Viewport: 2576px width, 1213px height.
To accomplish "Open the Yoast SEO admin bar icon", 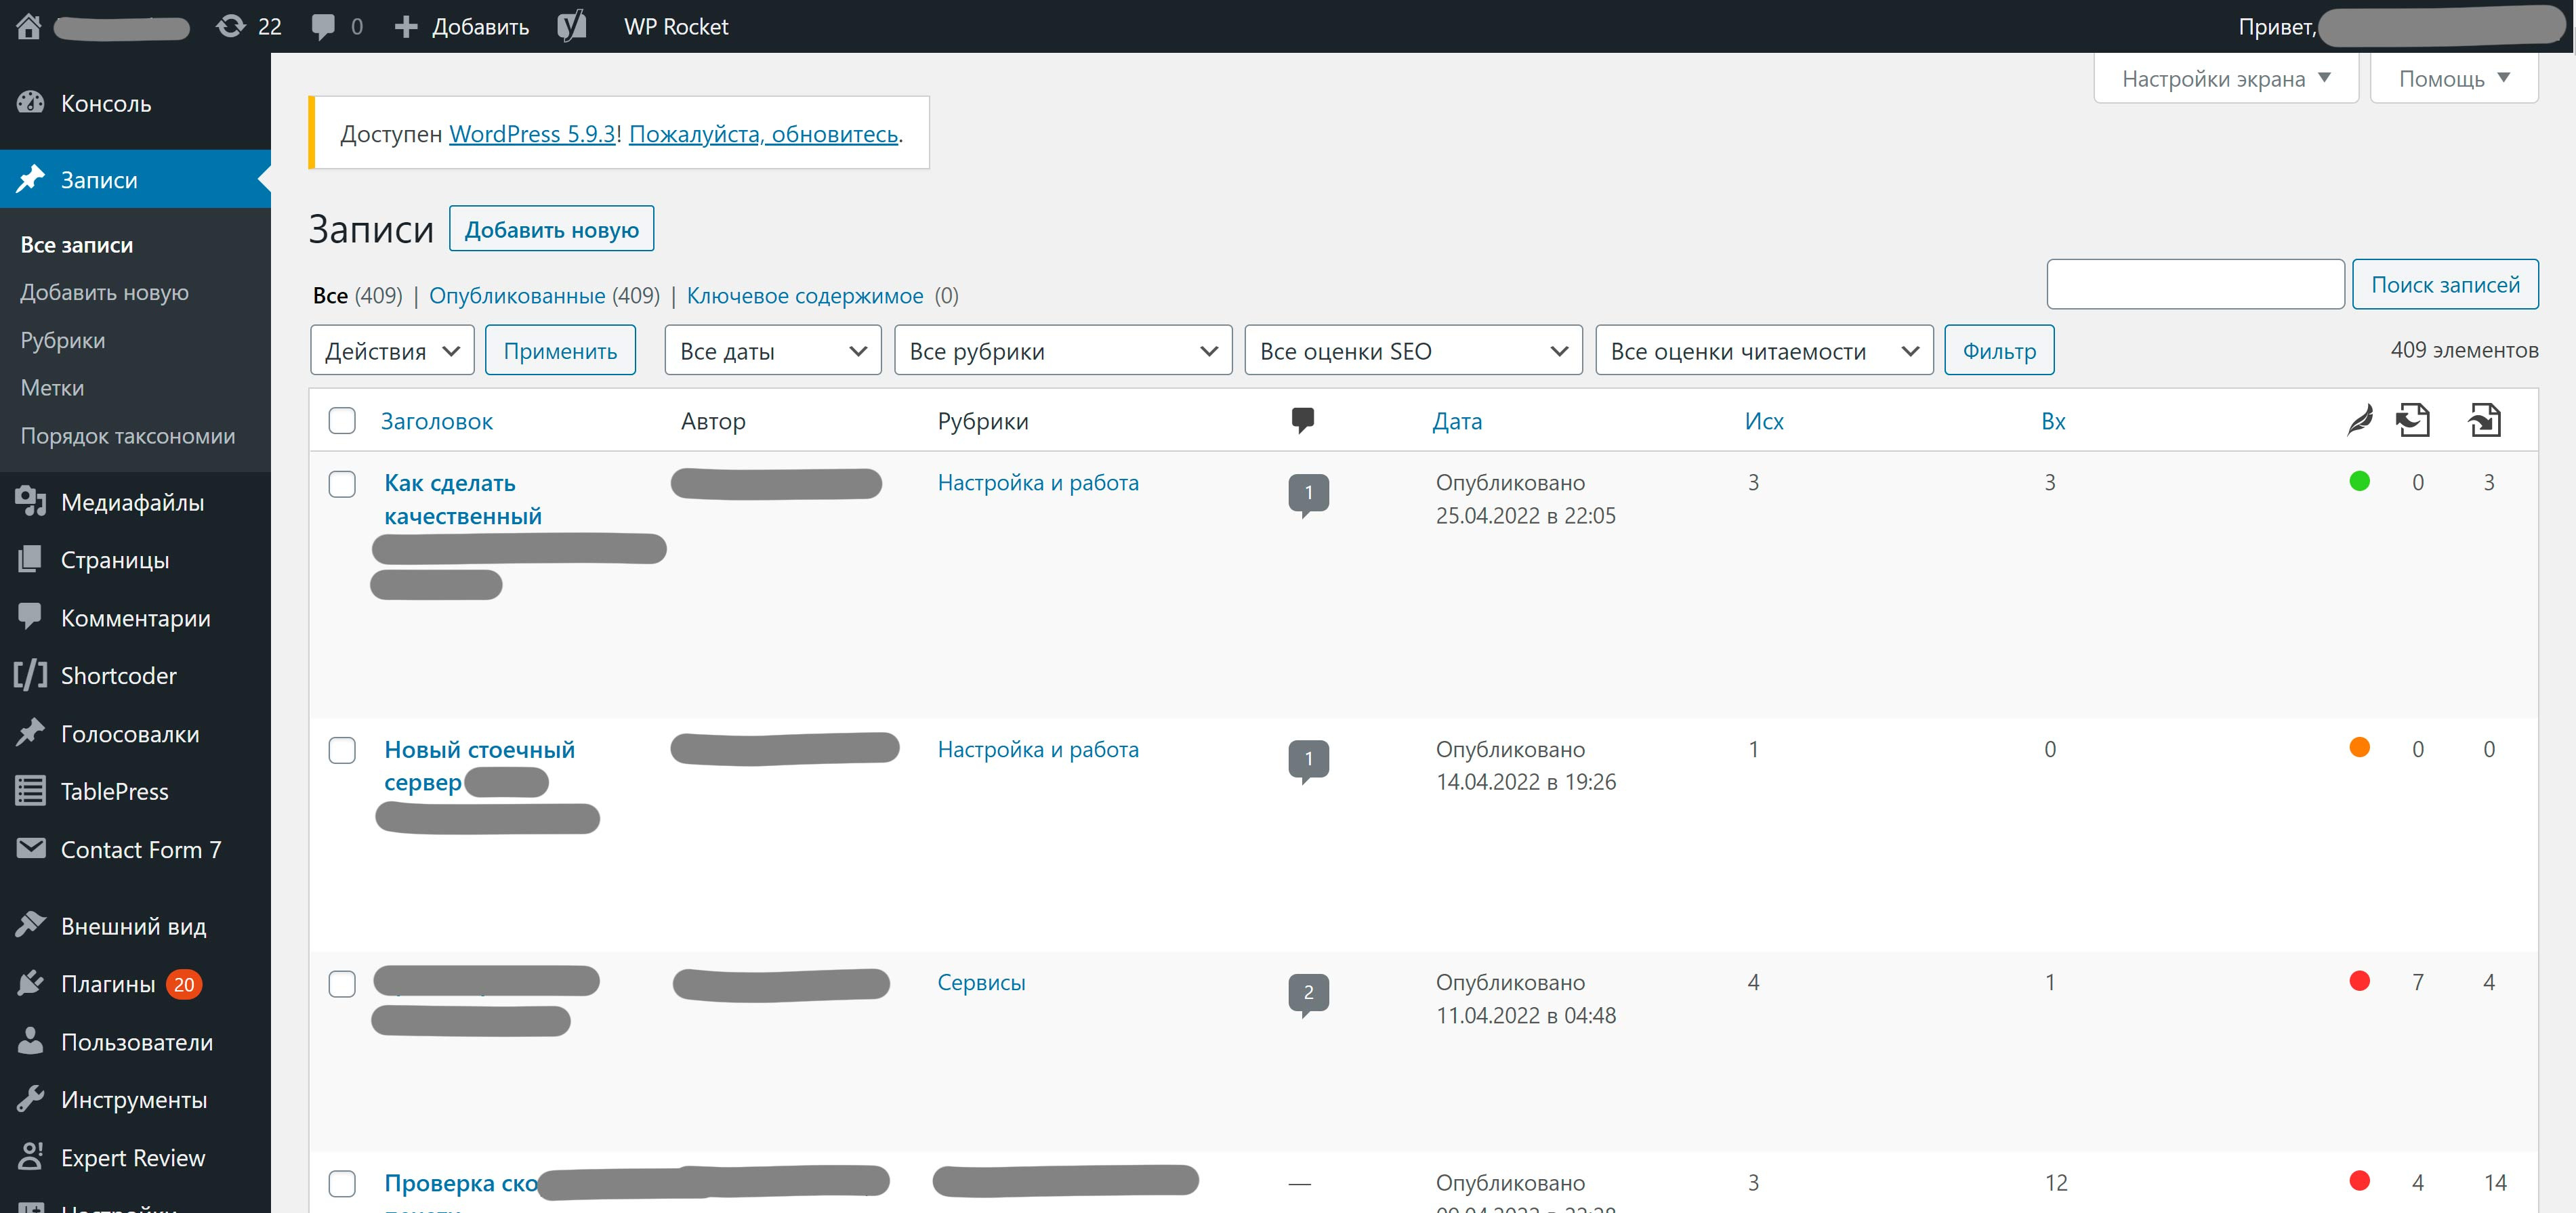I will [x=571, y=26].
